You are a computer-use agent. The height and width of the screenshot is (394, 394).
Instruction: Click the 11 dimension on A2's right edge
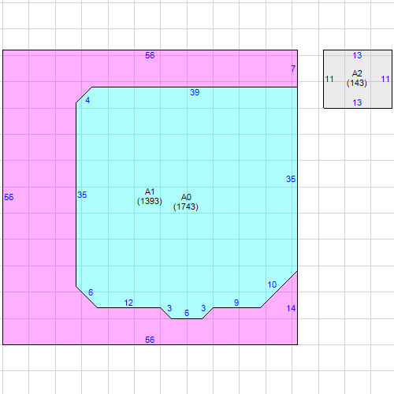click(x=385, y=79)
